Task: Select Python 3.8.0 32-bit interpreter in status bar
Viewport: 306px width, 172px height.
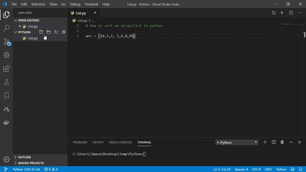Action: pos(26,169)
